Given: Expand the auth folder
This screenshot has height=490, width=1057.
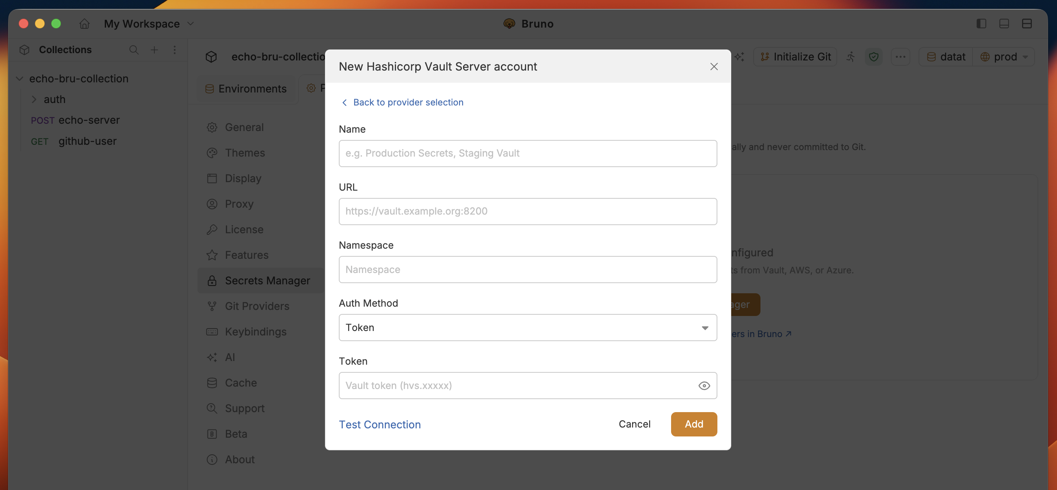Looking at the screenshot, I should coord(34,99).
